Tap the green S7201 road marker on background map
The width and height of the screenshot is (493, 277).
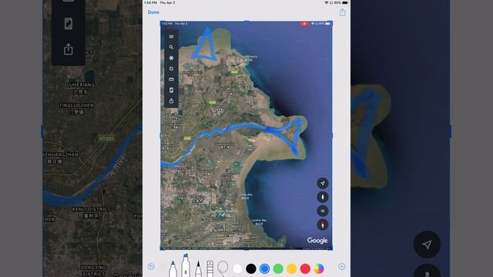click(x=106, y=138)
